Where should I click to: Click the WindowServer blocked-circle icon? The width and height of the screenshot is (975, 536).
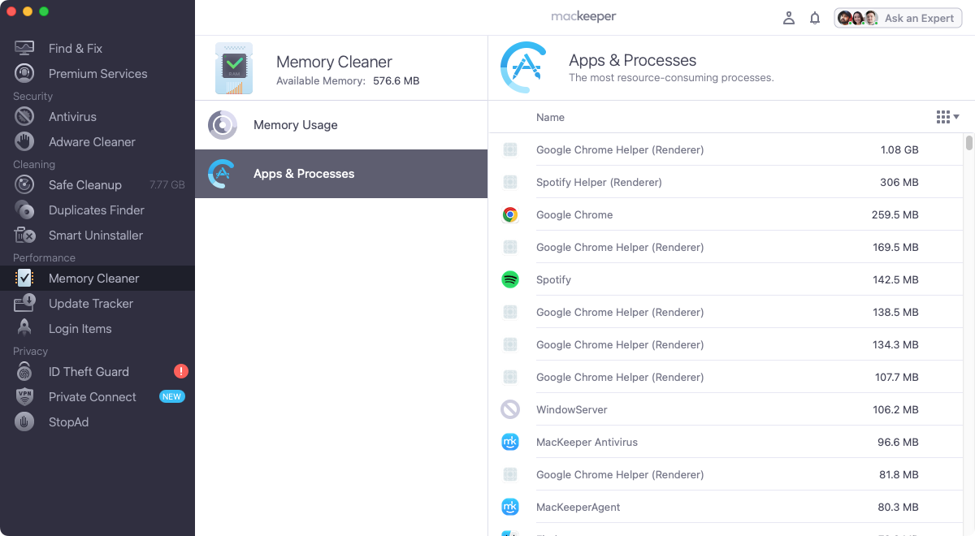coord(510,409)
